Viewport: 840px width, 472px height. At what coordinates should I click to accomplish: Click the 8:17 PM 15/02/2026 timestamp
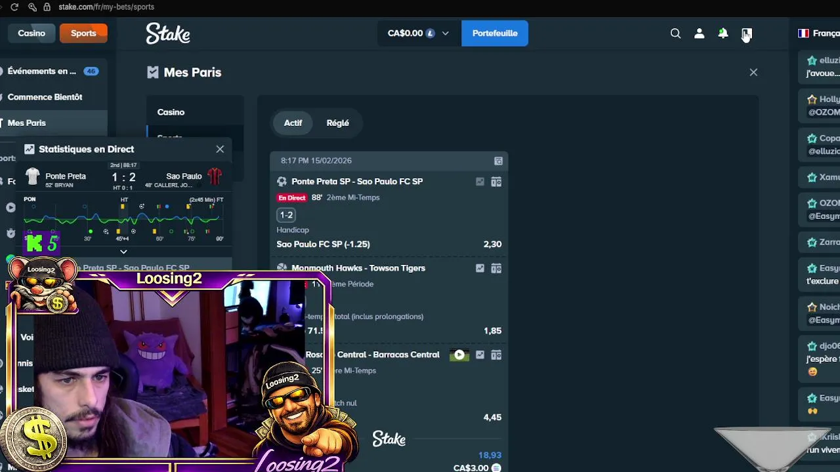(316, 161)
